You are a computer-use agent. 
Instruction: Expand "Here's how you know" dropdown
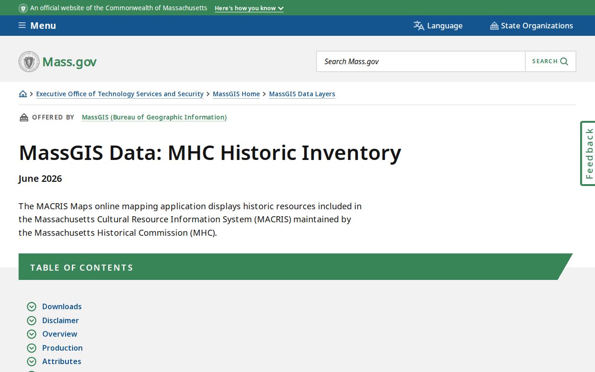pos(249,8)
